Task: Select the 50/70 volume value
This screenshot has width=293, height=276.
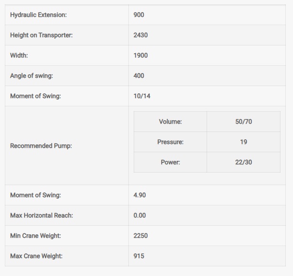Action: [243, 122]
